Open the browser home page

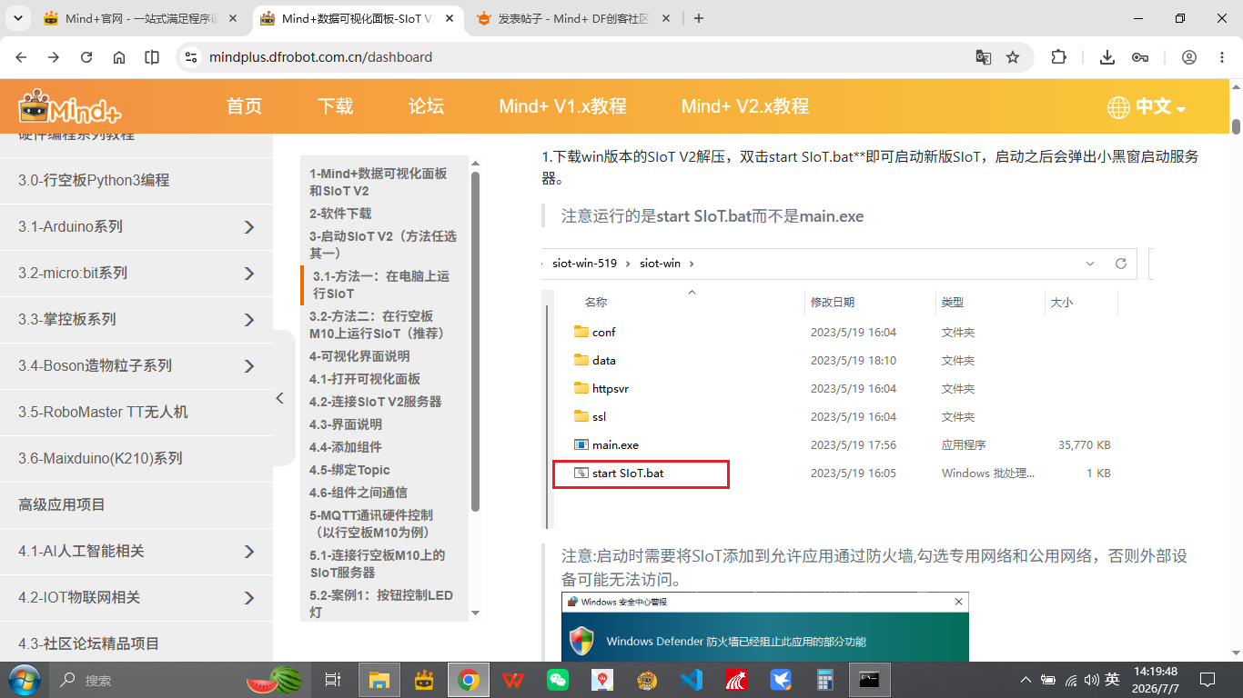[x=119, y=57]
